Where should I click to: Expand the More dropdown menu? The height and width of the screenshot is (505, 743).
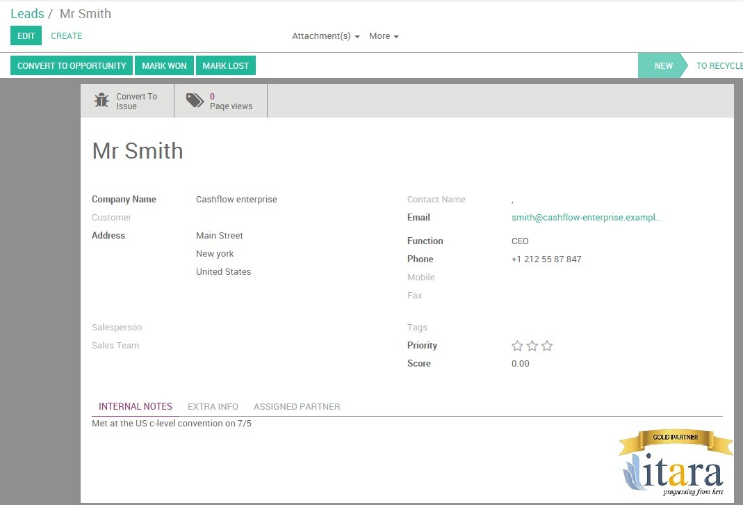point(384,36)
